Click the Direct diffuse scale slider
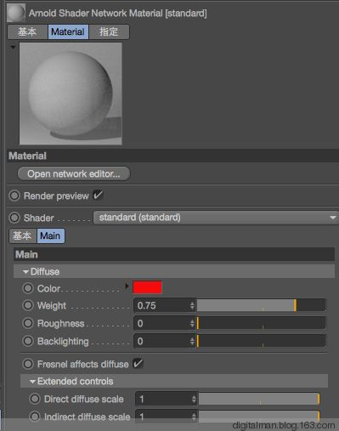 click(x=259, y=399)
